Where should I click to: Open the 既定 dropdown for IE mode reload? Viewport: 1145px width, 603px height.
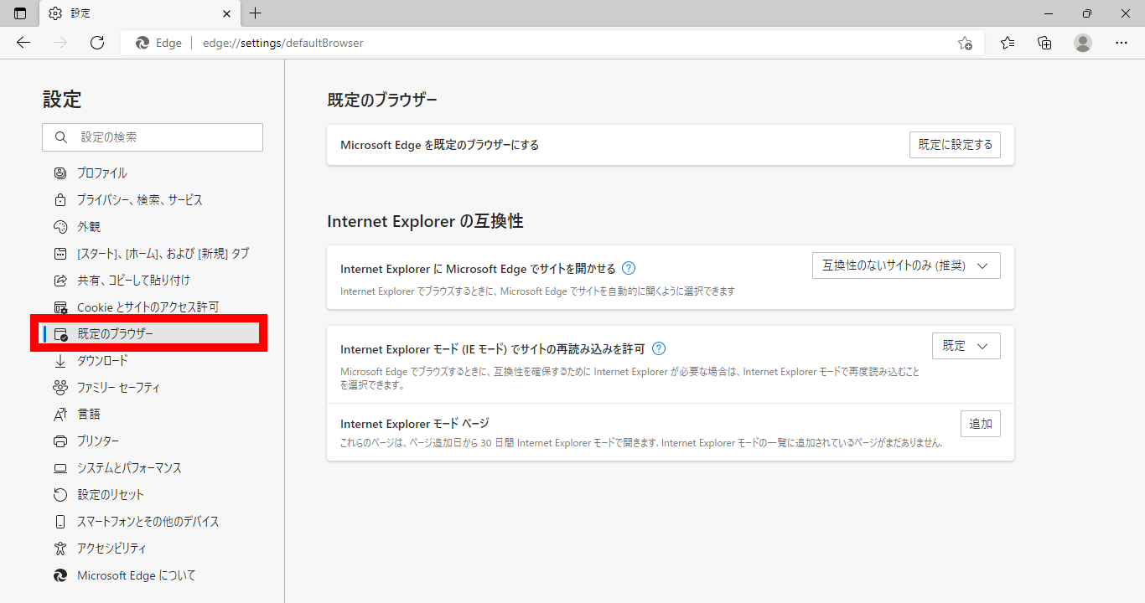click(x=966, y=346)
